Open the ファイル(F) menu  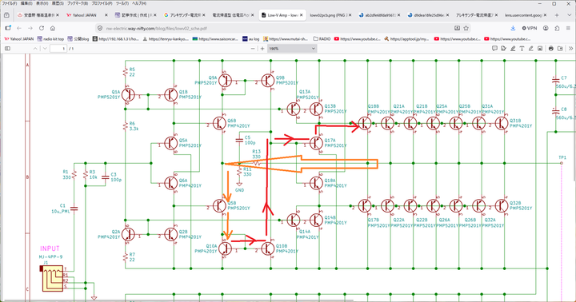9,3
